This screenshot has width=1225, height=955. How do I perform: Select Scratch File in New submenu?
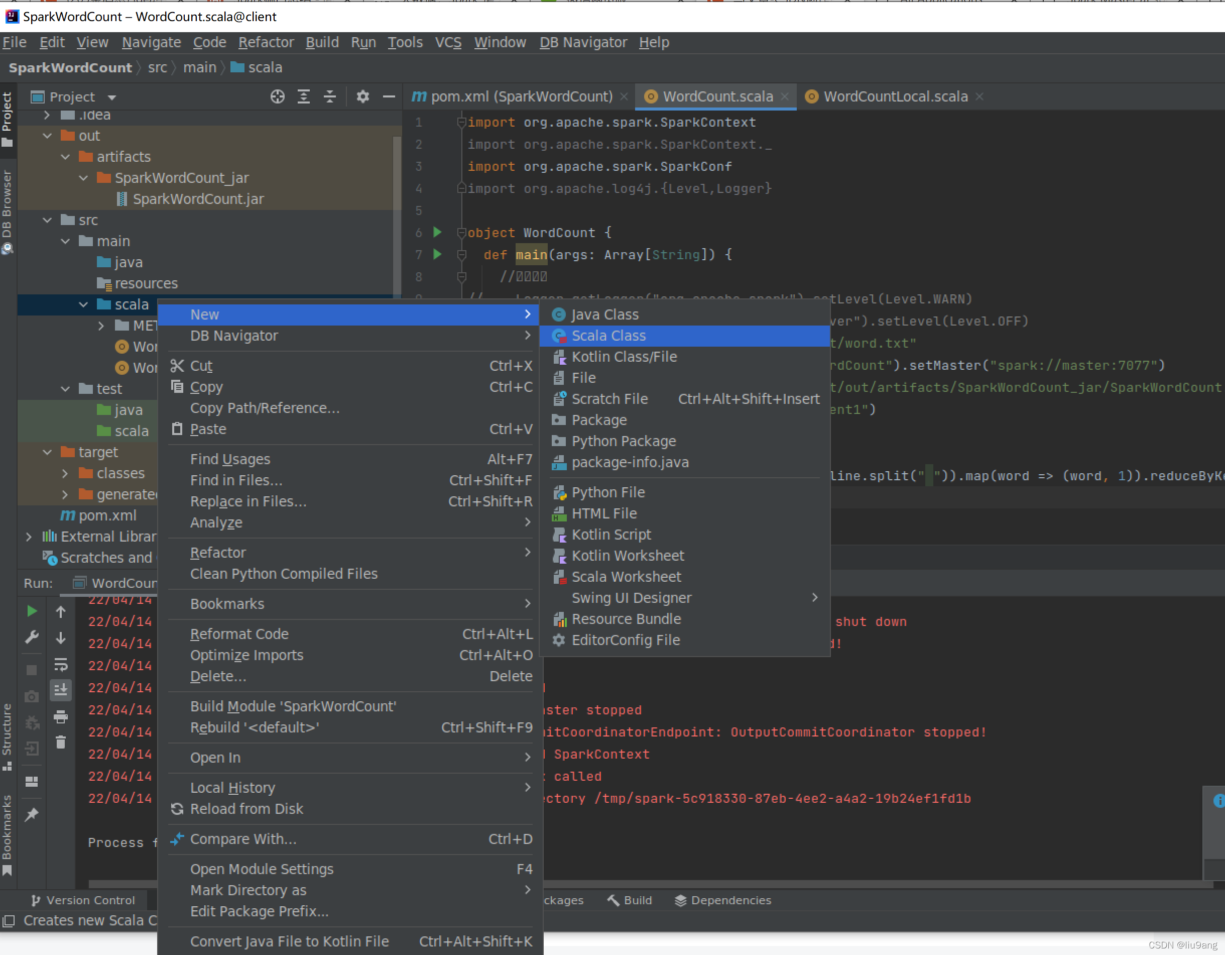click(x=684, y=399)
